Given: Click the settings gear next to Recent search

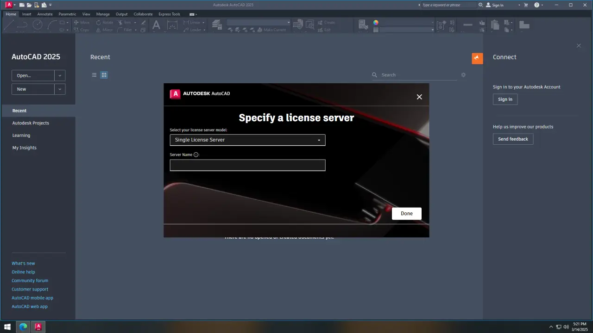Looking at the screenshot, I should click(x=463, y=75).
